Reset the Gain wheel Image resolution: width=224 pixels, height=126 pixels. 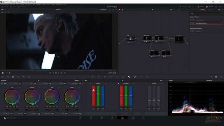59,87
